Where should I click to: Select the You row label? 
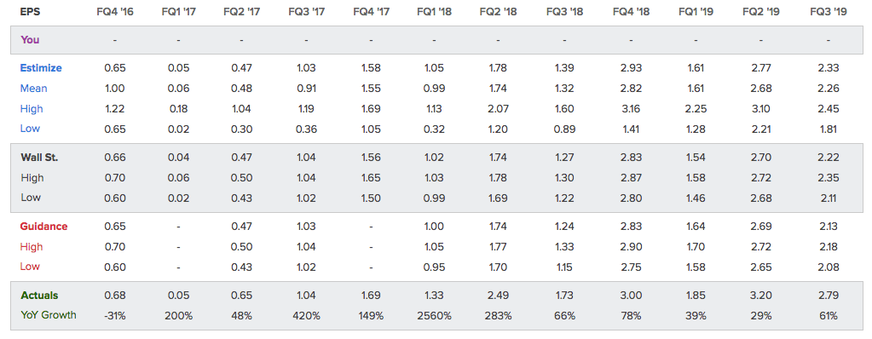point(30,40)
